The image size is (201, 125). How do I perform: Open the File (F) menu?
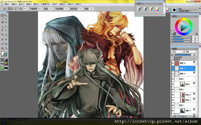[7, 4]
